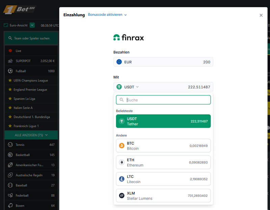Click the Stellar Lumens icon
Image resolution: width=270 pixels, height=210 pixels.
click(122, 196)
